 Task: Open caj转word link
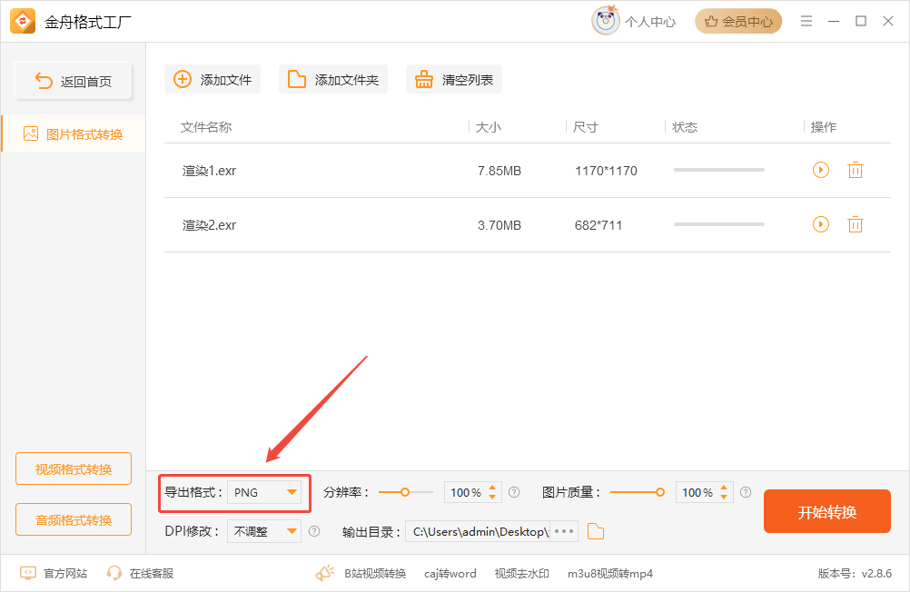click(450, 574)
